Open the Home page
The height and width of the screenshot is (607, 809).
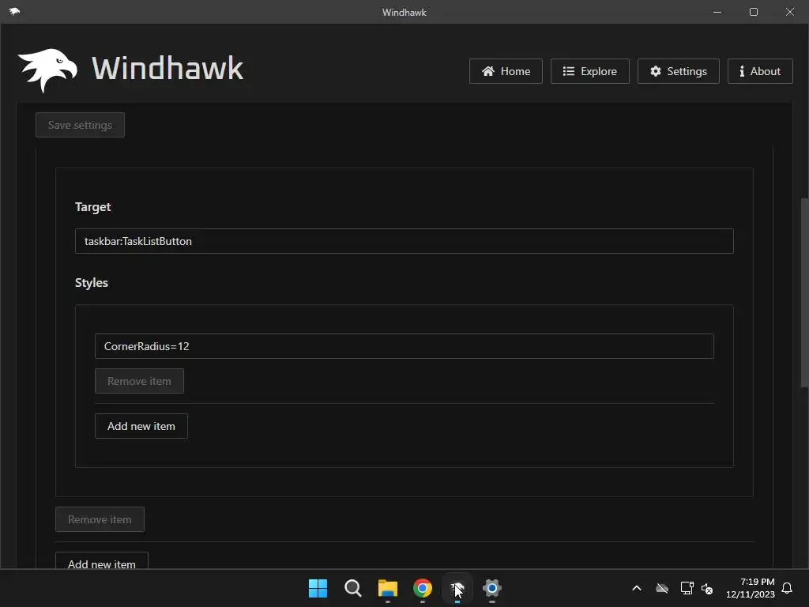point(506,71)
